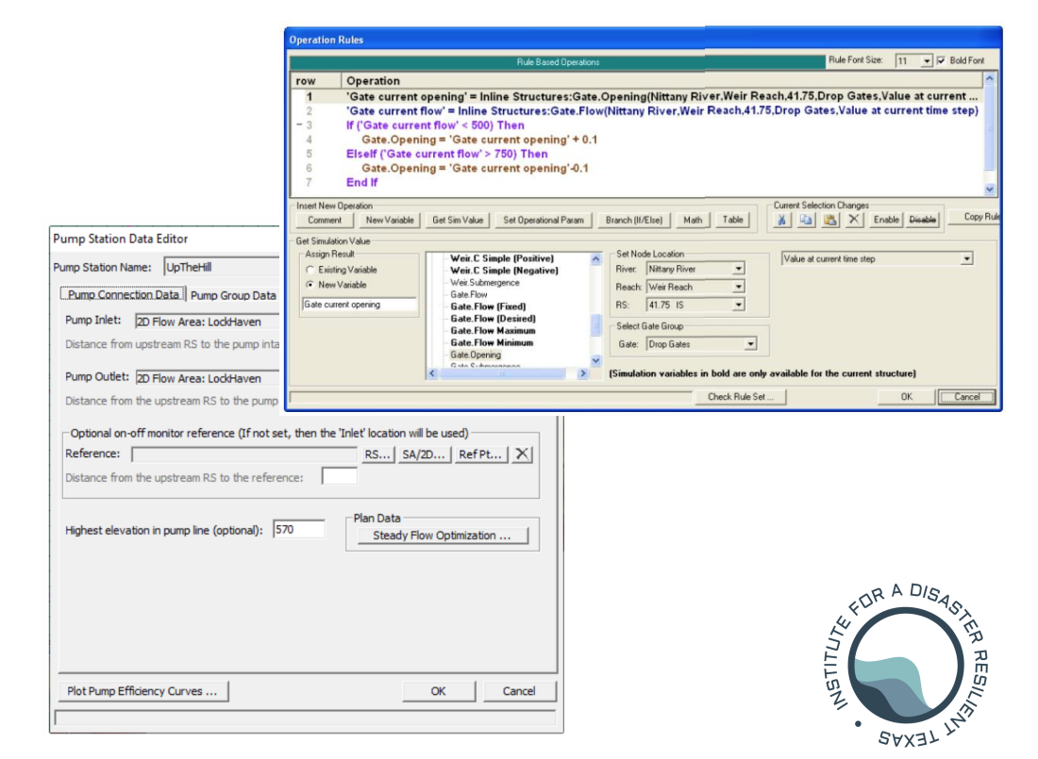The width and height of the screenshot is (1038, 759).
Task: Open the Rule Font Size dropdown
Action: click(x=927, y=61)
